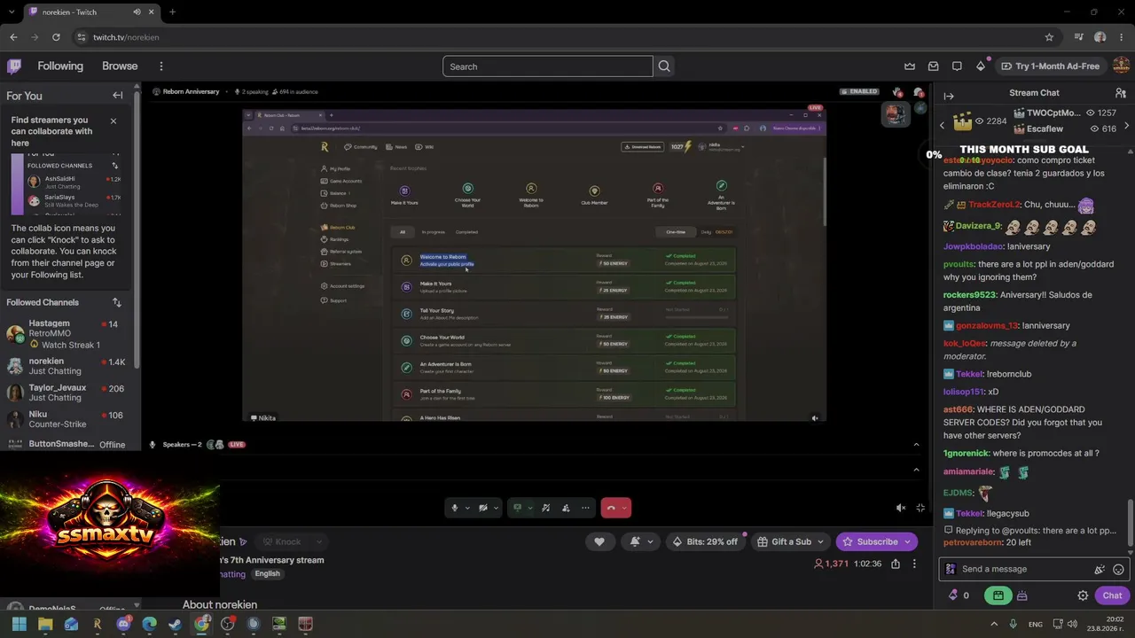The image size is (1135, 638).
Task: Click Try 1-Month Ad-Free button
Action: (1050, 66)
